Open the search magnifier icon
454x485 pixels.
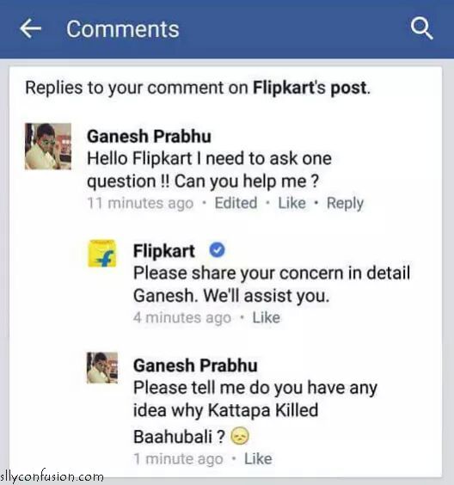click(x=421, y=28)
